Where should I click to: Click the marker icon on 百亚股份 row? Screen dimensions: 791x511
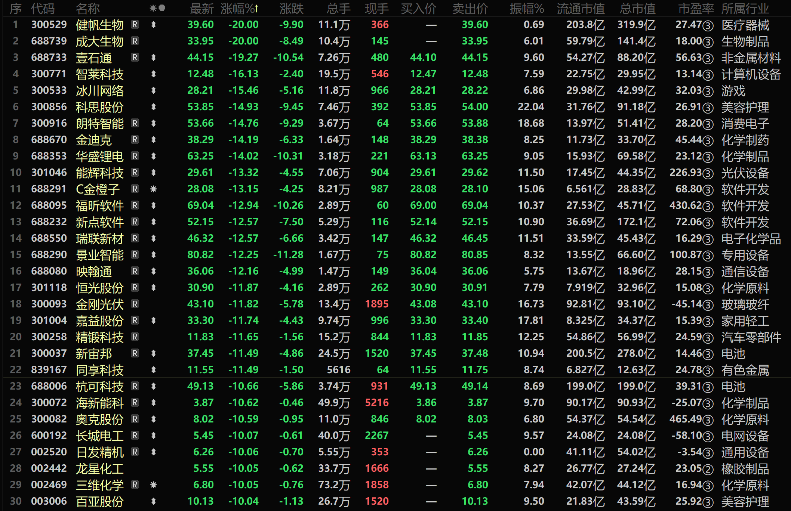(x=153, y=501)
